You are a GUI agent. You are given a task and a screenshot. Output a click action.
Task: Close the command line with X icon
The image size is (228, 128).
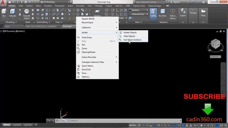click(x=49, y=121)
